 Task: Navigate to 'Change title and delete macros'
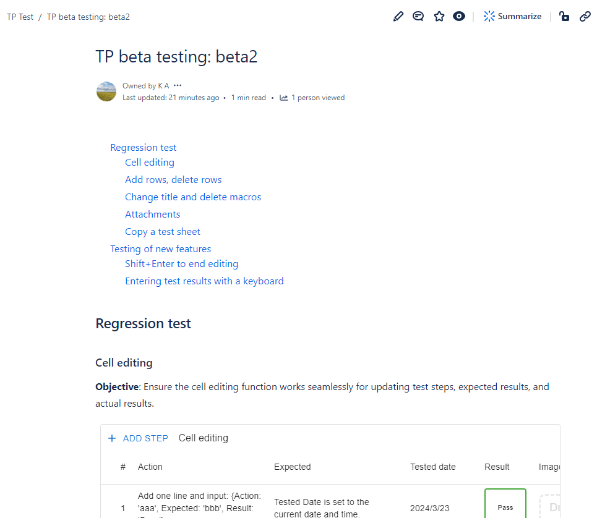point(193,197)
